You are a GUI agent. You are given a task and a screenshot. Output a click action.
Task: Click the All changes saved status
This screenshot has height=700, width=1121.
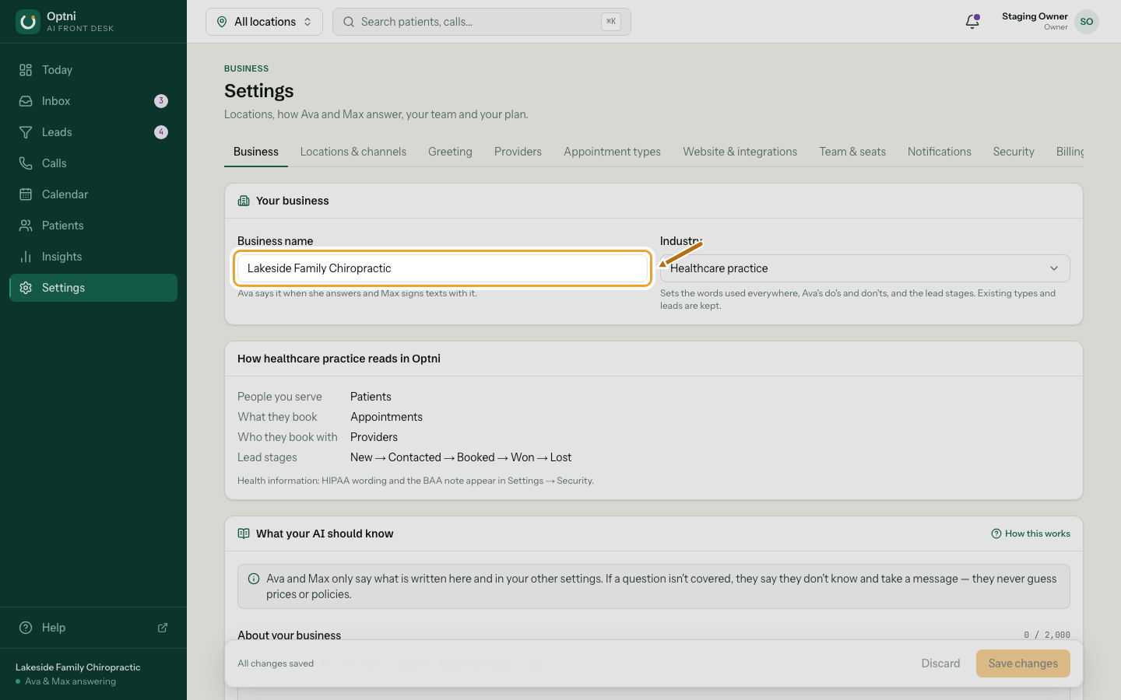(276, 663)
